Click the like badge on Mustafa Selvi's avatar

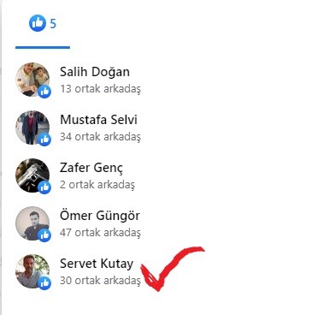coord(44,140)
